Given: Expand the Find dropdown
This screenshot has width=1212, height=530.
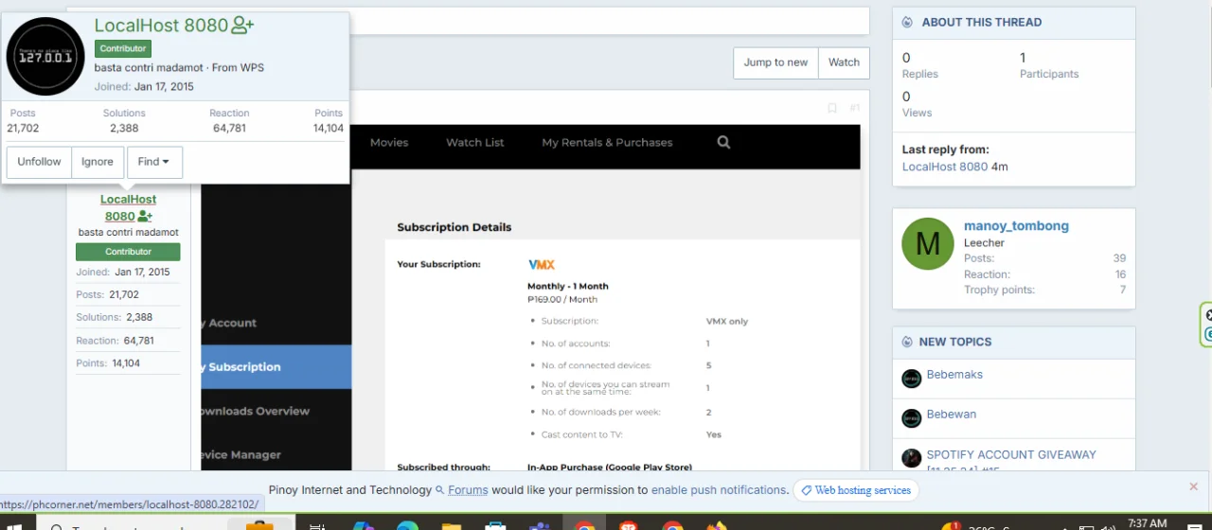Looking at the screenshot, I should pos(154,162).
